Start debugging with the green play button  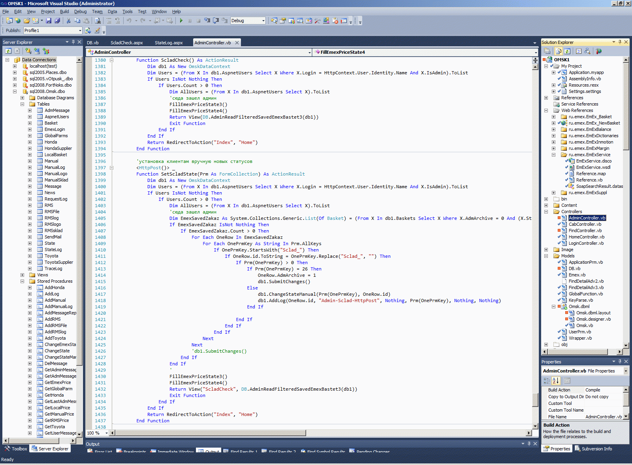[181, 21]
